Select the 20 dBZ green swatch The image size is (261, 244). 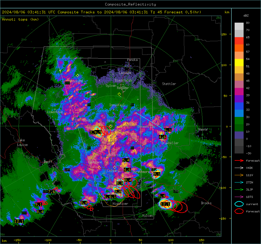point(239,121)
